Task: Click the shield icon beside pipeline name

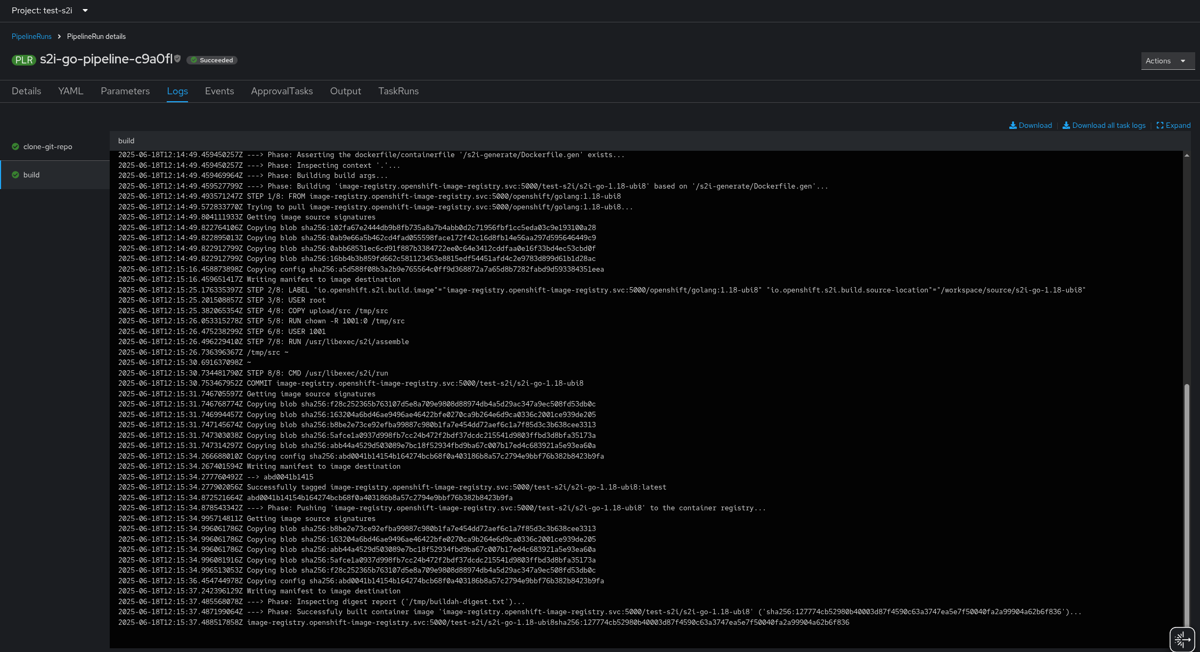Action: 178,59
